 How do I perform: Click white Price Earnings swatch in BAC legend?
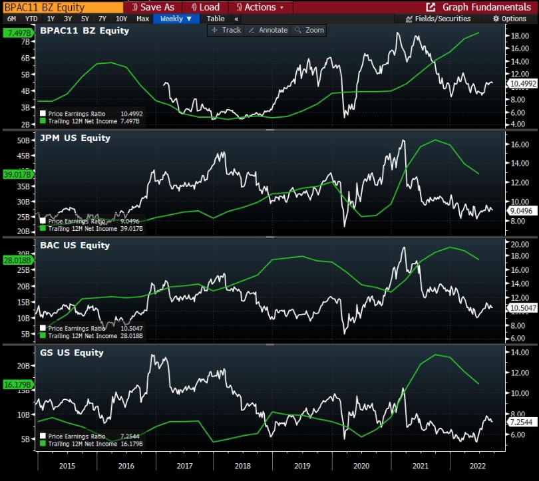click(x=43, y=328)
